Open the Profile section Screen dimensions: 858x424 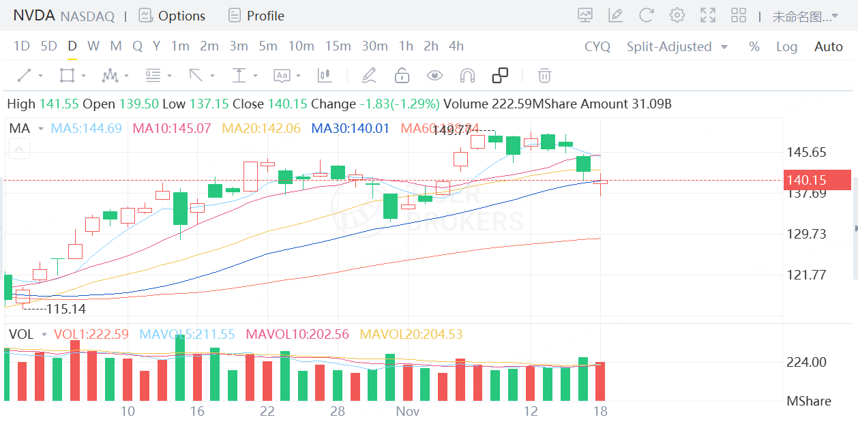255,15
